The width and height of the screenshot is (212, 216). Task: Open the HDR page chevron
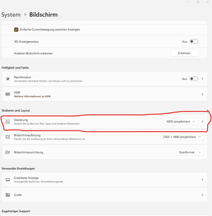(x=202, y=94)
